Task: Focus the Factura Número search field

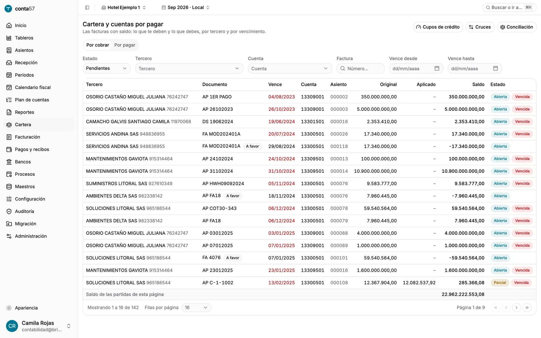Action: [360, 68]
